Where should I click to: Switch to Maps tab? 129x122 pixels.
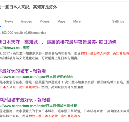click(61, 21)
